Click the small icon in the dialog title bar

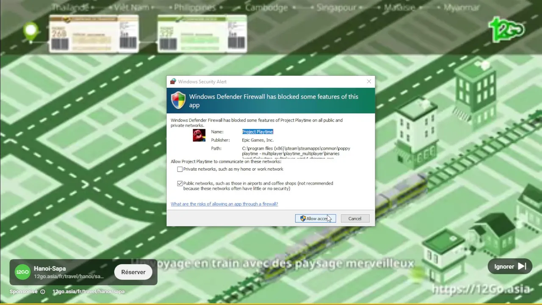click(173, 81)
